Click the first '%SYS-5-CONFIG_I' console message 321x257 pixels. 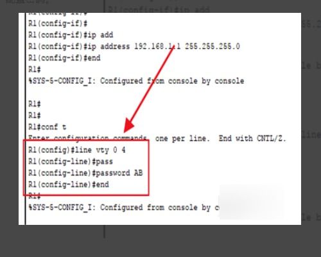(136, 81)
